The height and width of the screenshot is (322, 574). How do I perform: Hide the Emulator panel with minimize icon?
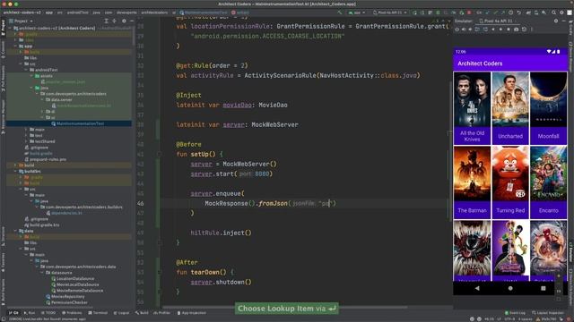pos(564,21)
